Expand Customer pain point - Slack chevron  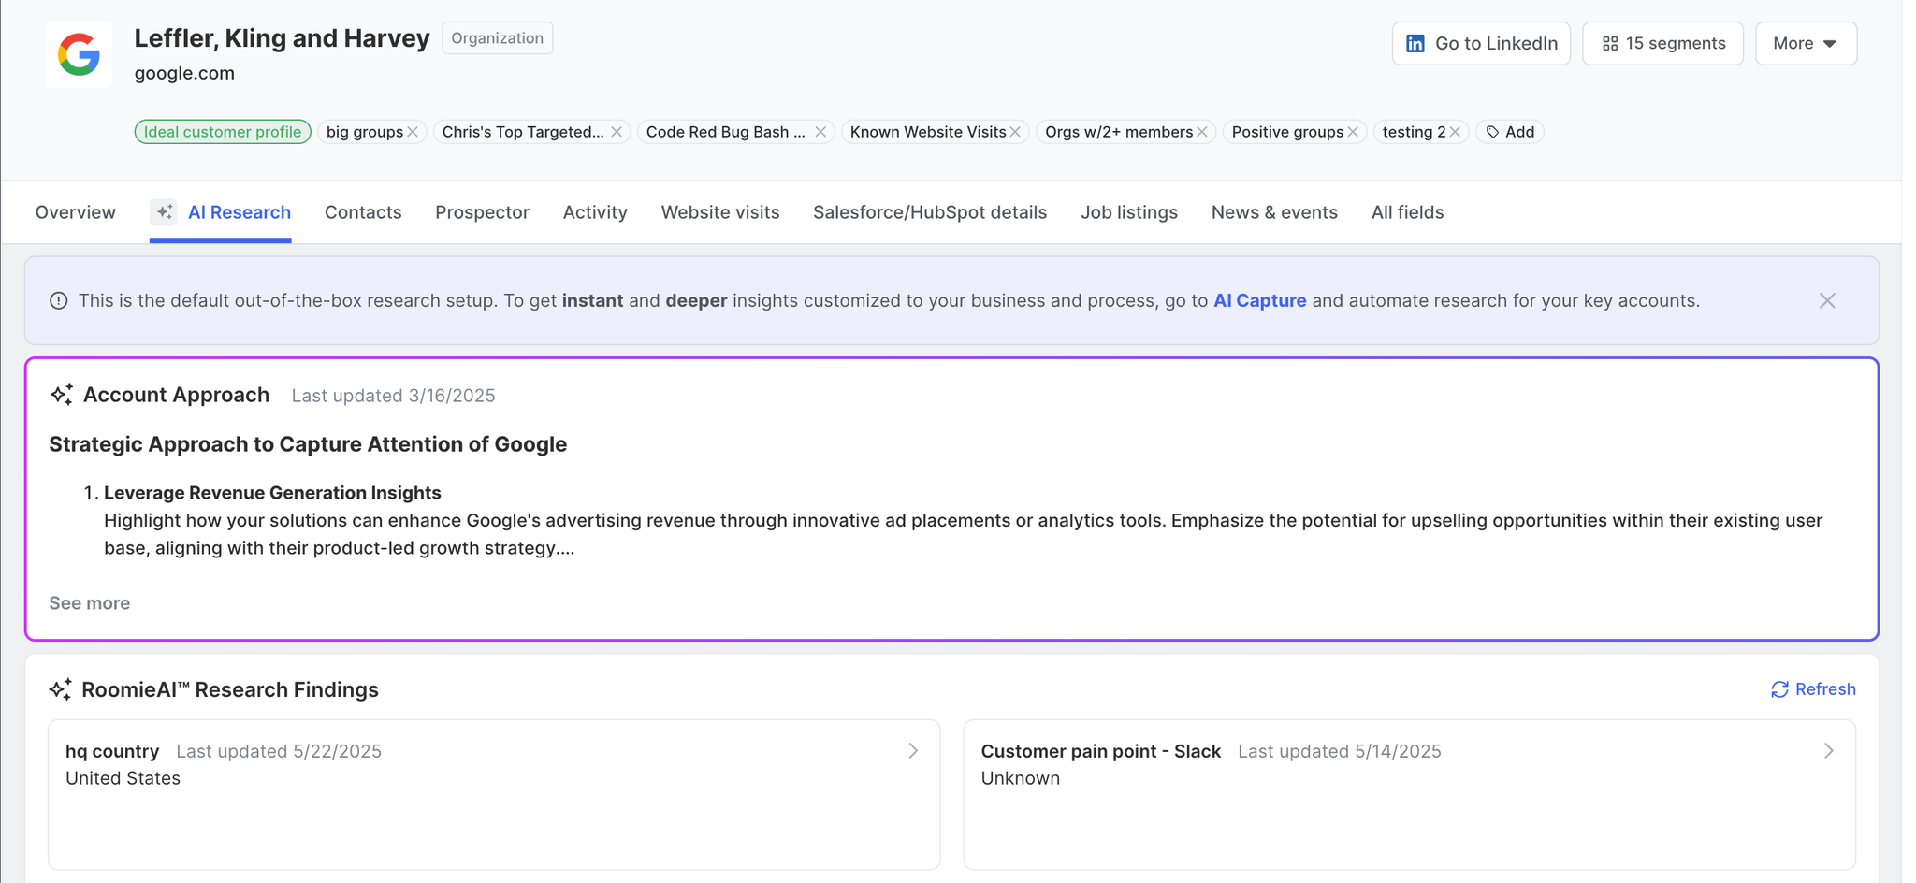click(1828, 751)
